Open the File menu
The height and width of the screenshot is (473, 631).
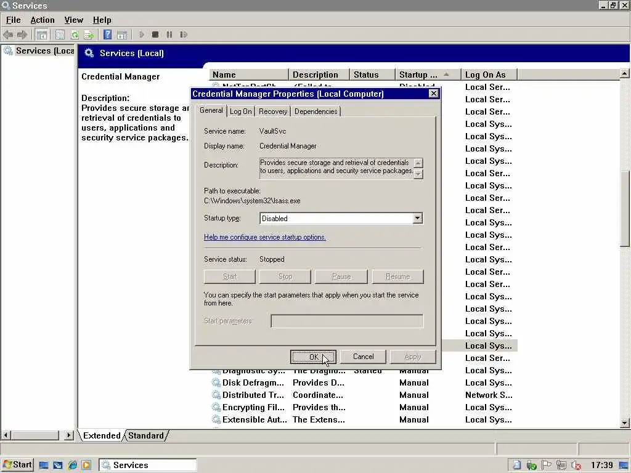[x=14, y=20]
